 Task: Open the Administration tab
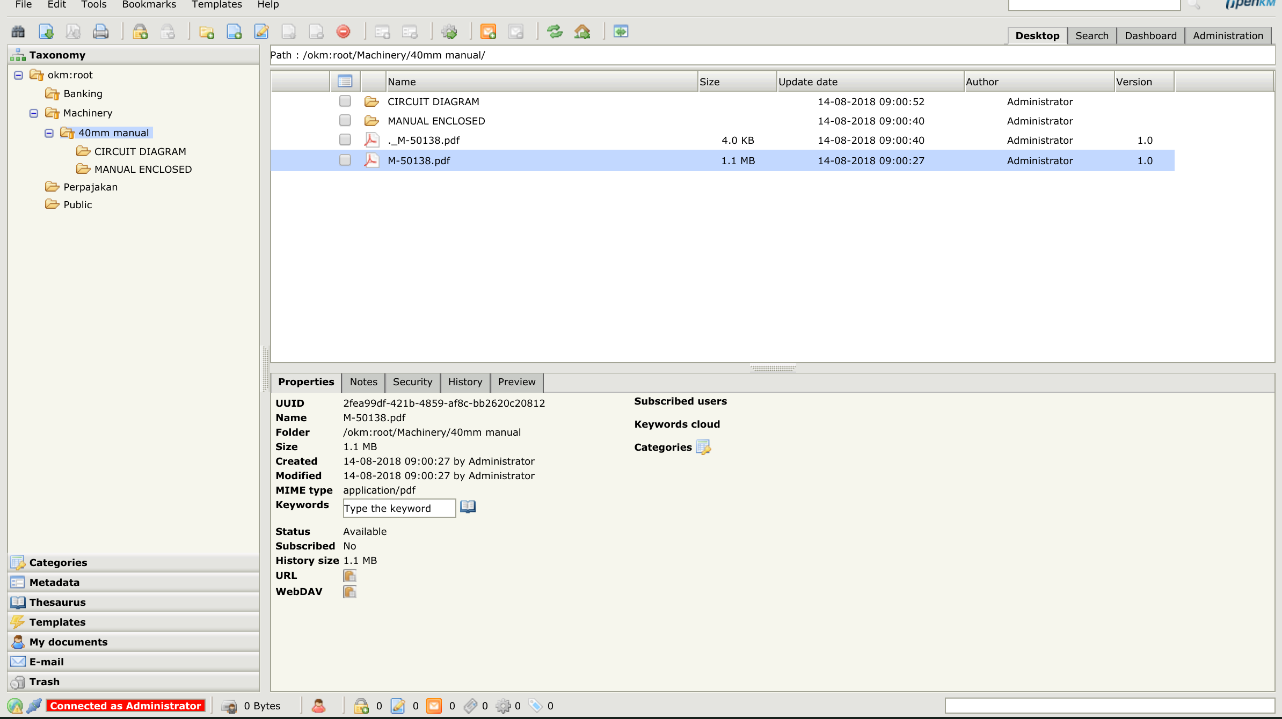pos(1228,36)
